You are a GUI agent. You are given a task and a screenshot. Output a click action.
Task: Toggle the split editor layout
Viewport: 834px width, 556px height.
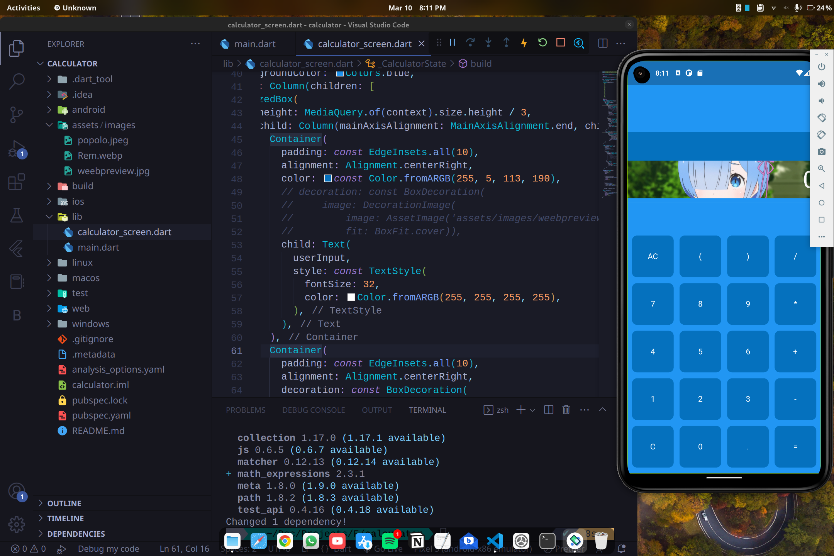point(602,43)
